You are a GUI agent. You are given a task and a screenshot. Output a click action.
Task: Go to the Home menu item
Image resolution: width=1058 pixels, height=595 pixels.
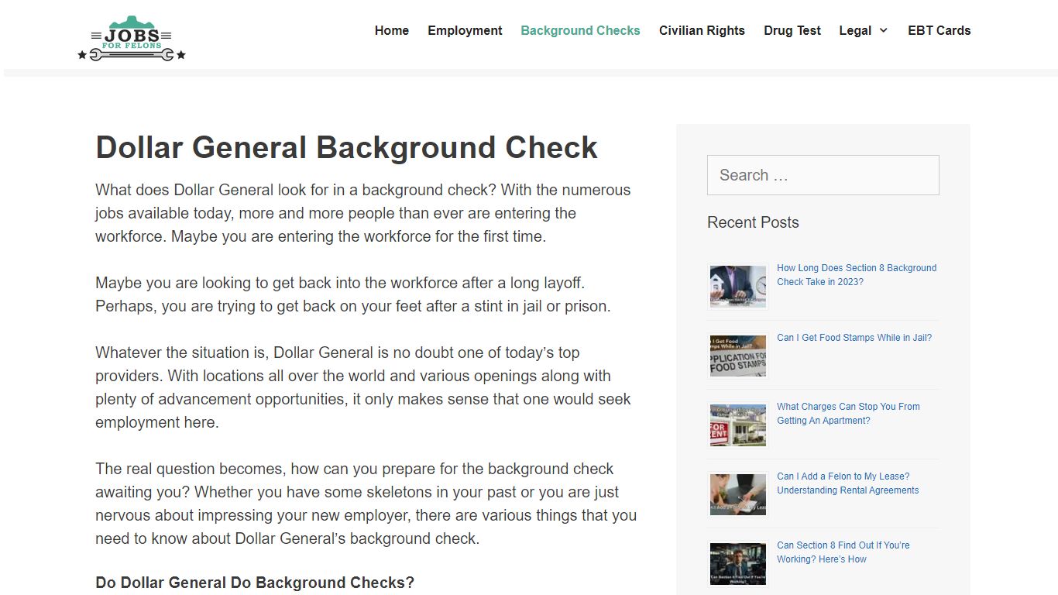[x=392, y=30]
